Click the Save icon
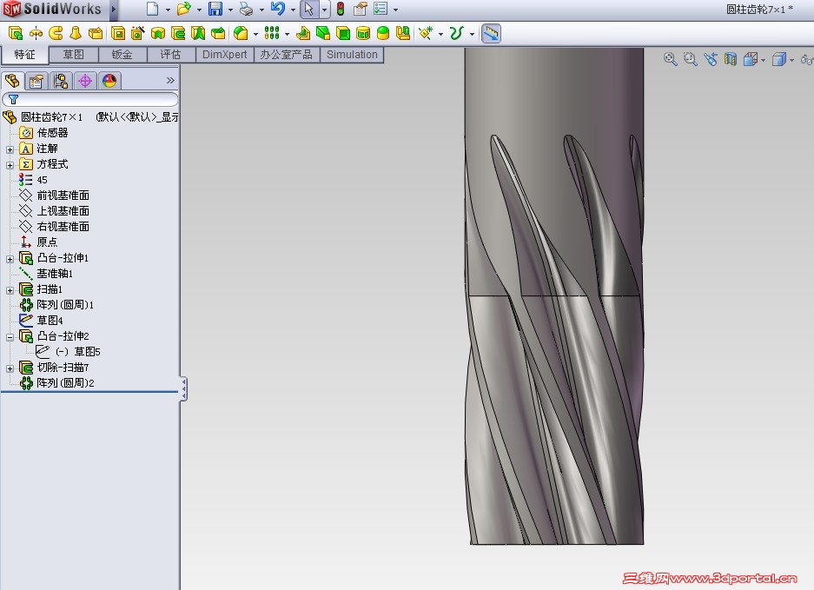814x590 pixels. [215, 9]
